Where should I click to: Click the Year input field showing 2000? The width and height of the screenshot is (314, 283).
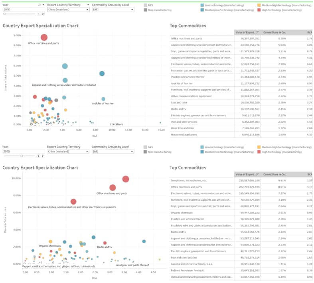22,10
